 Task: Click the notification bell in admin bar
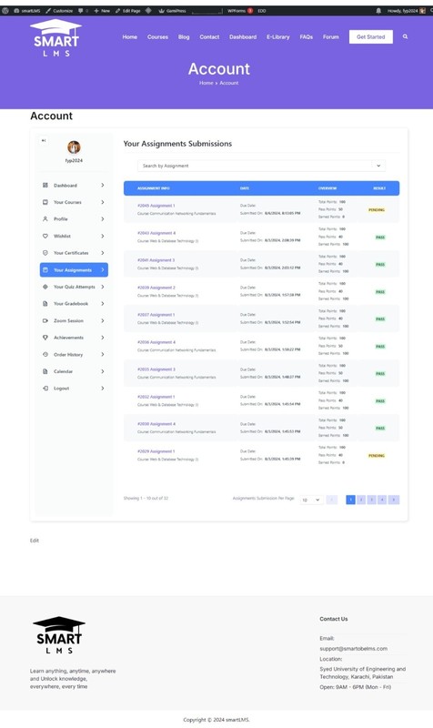click(378, 11)
